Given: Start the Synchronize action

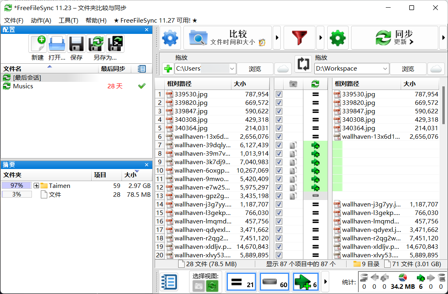Looking at the screenshot, I should [395, 38].
